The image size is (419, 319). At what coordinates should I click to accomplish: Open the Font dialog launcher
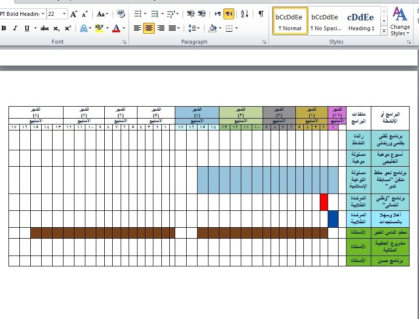pos(124,42)
